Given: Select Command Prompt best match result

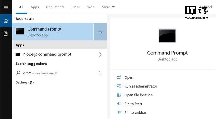Looking at the screenshot, I should click(x=53, y=32).
